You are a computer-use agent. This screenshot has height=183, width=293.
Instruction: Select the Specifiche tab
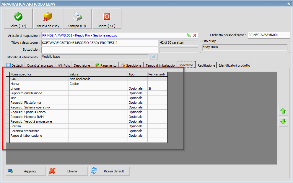point(186,65)
